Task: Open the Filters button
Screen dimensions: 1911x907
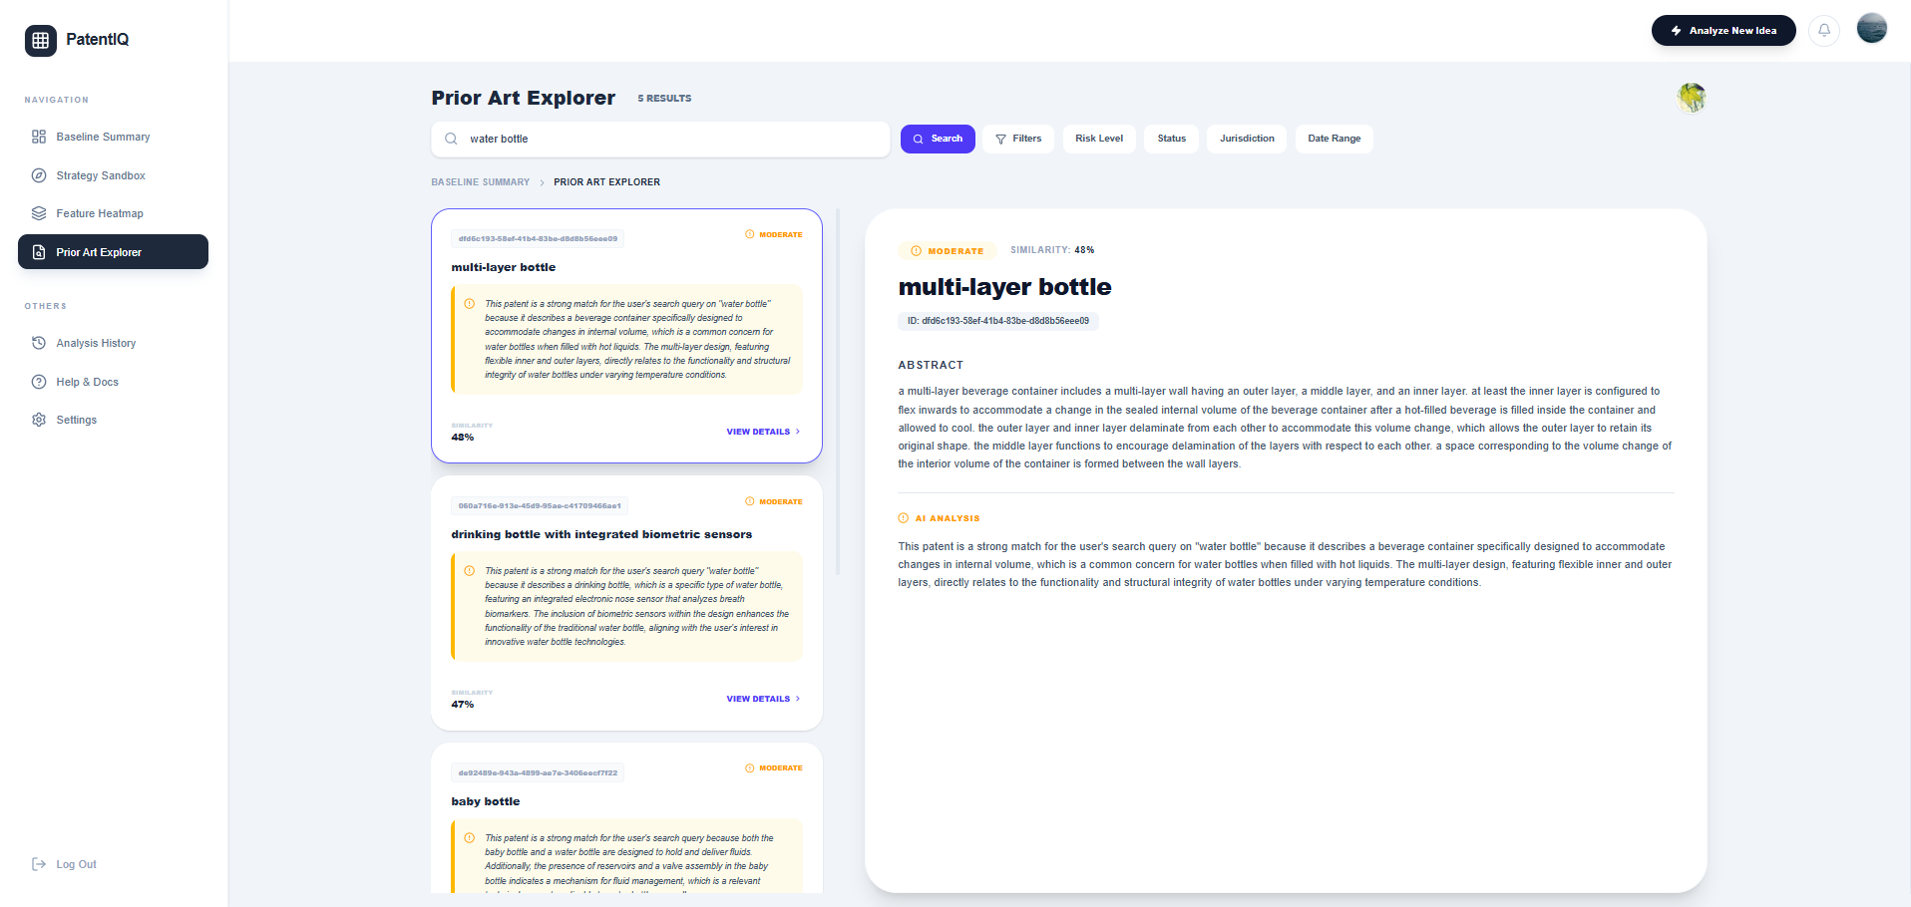Action: tap(1018, 139)
